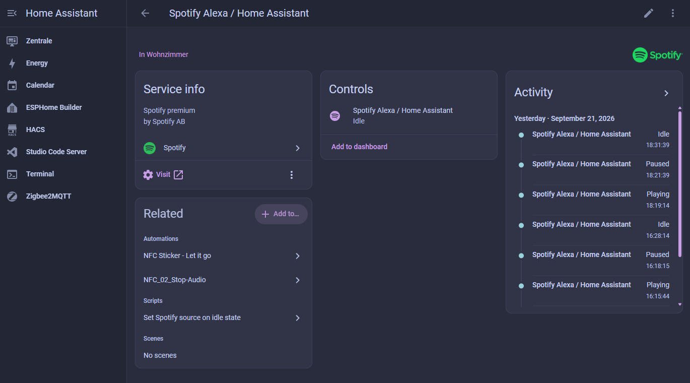690x383 pixels.
Task: Open the top-right three-dot overflow menu
Action: point(673,13)
